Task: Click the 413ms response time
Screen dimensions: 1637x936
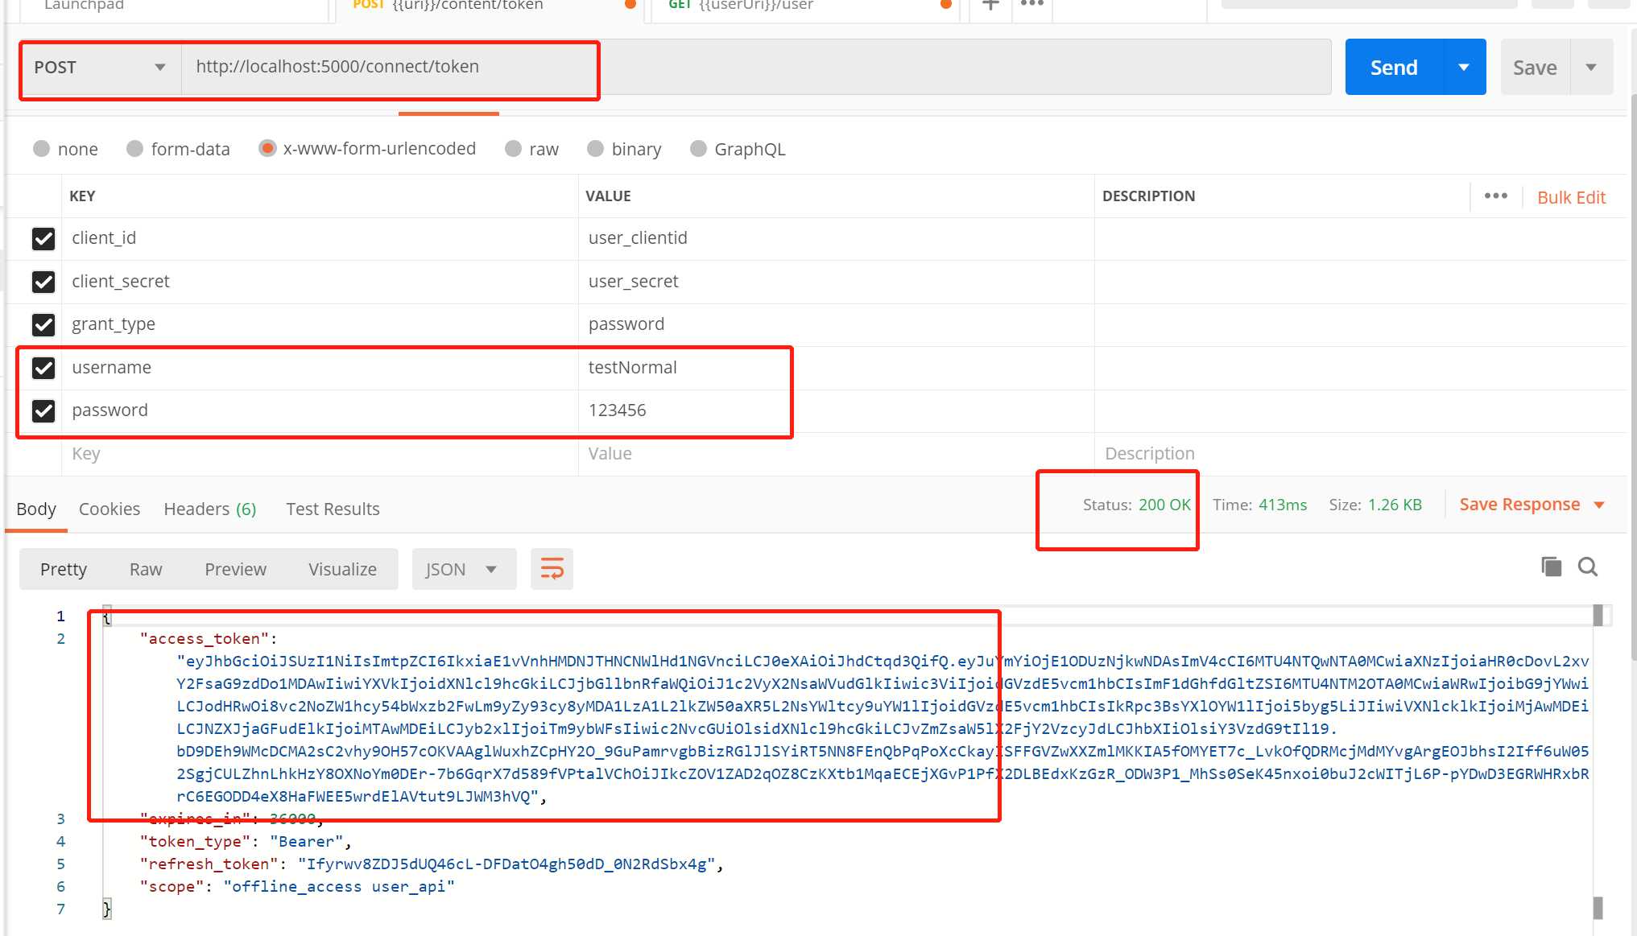Action: click(1283, 505)
